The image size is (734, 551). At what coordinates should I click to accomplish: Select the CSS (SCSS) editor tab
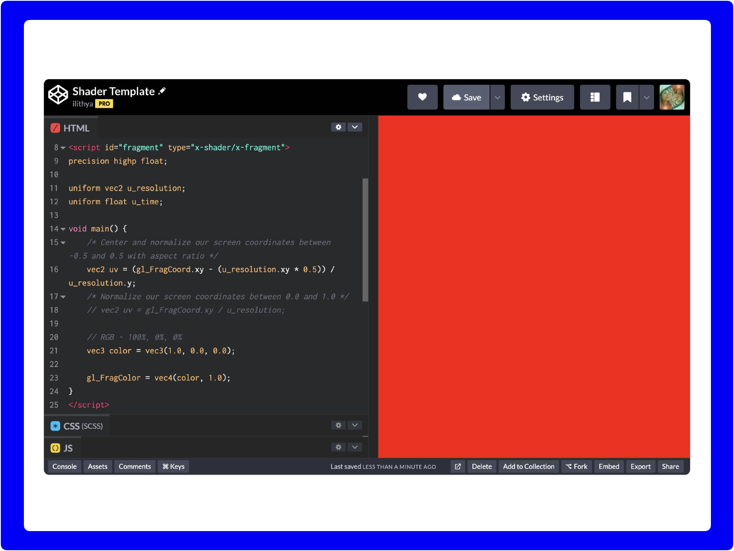point(77,426)
